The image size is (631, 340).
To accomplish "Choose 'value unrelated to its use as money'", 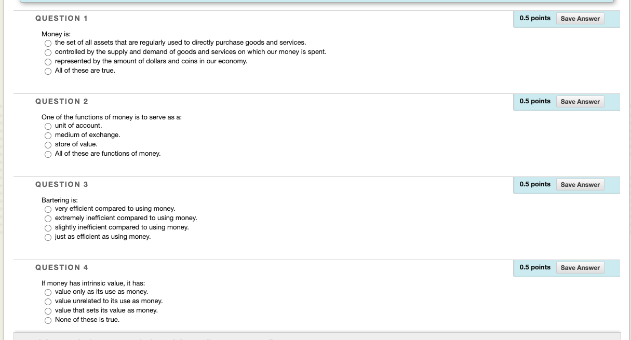I will click(x=48, y=302).
